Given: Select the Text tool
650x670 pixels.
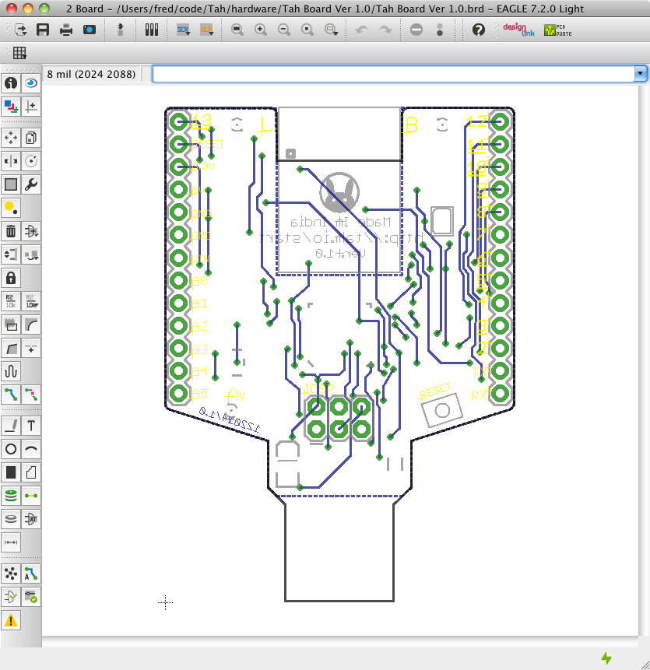Looking at the screenshot, I should click(x=32, y=426).
